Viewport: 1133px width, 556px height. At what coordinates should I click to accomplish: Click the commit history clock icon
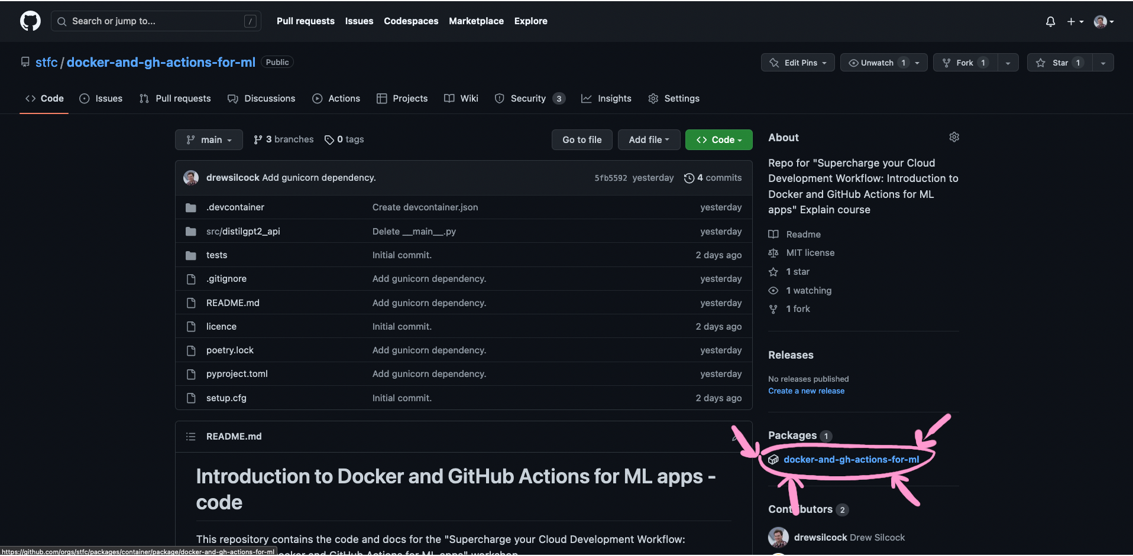(689, 177)
